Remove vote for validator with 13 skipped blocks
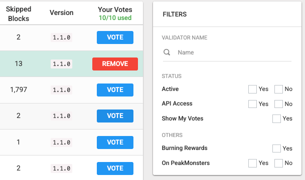The image size is (305, 180). point(115,64)
